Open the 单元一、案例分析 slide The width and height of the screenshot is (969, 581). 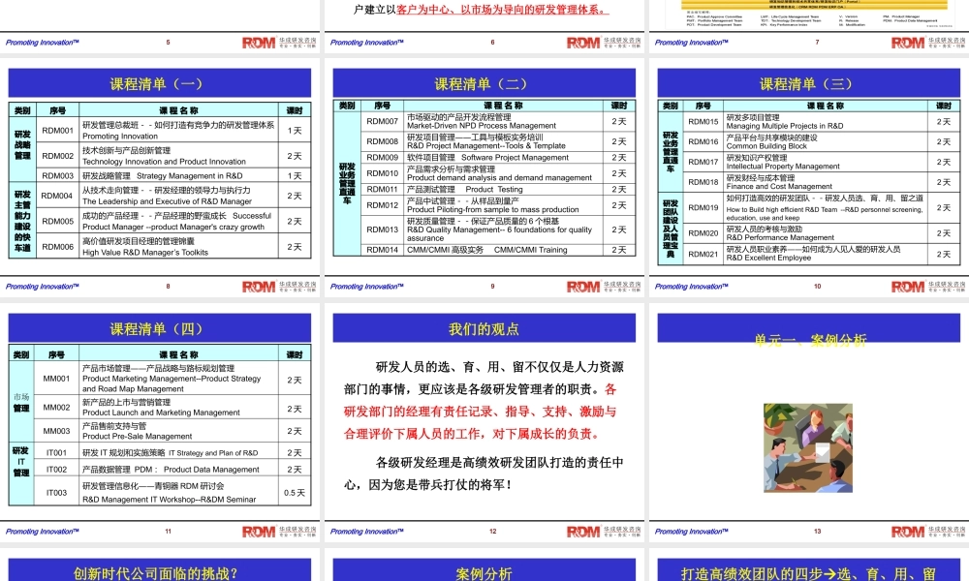[808, 422]
